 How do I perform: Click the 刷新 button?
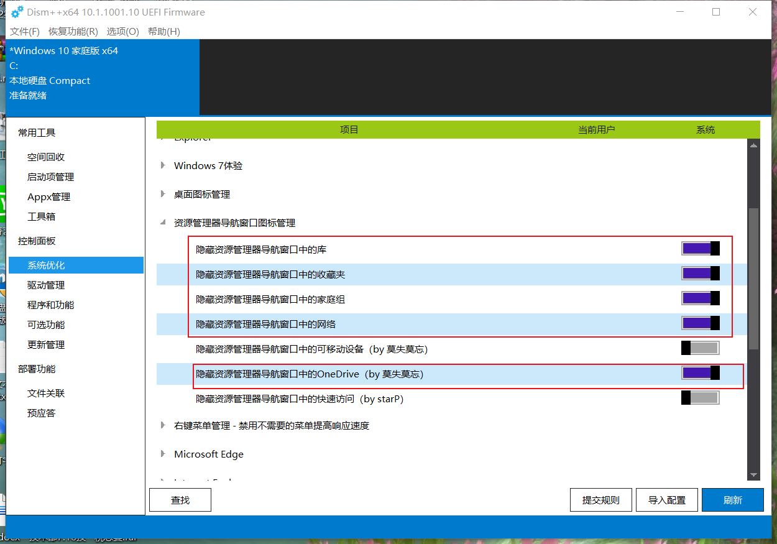pos(733,500)
